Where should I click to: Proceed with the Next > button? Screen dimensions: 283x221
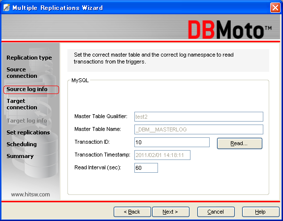point(171,212)
